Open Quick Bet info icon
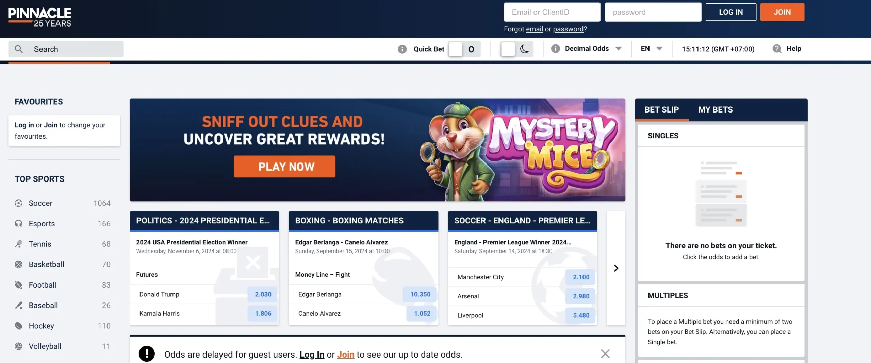Image resolution: width=871 pixels, height=363 pixels. (x=402, y=49)
